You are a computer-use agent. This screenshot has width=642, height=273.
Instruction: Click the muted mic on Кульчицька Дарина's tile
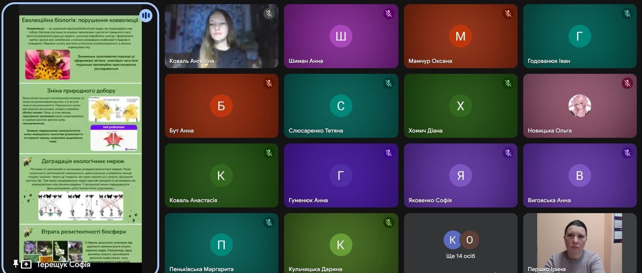click(x=389, y=223)
